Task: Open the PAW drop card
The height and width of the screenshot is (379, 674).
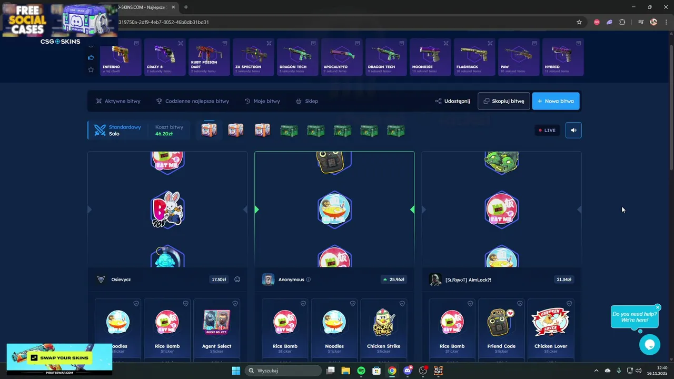Action: pyautogui.click(x=519, y=57)
